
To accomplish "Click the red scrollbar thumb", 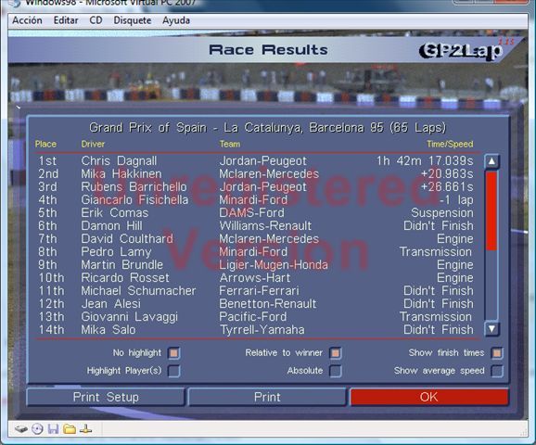I will [x=491, y=210].
